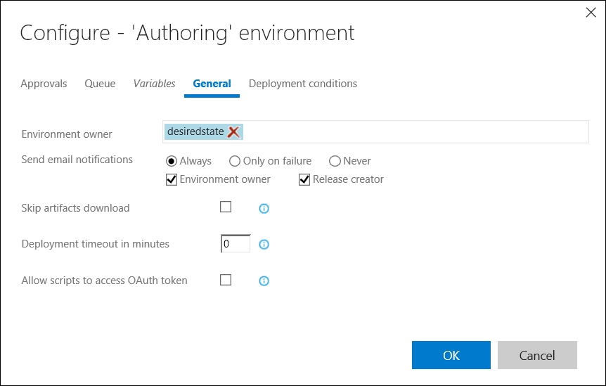
Task: Open the Deployment conditions tab
Action: 303,84
